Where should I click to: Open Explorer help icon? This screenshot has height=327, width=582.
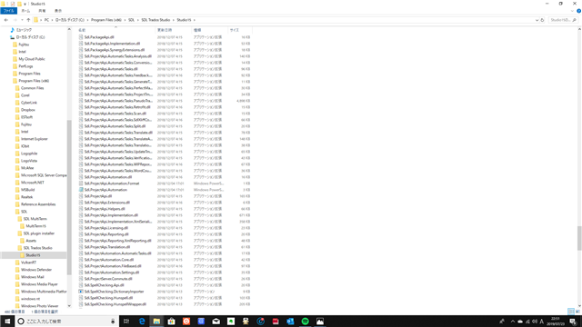pyautogui.click(x=578, y=11)
